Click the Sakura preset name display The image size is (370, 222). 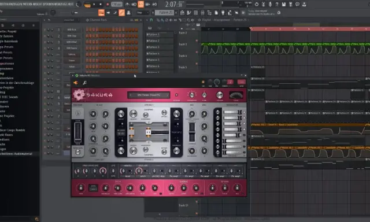(x=149, y=95)
